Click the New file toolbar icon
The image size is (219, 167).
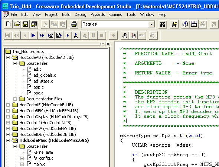(8, 24)
